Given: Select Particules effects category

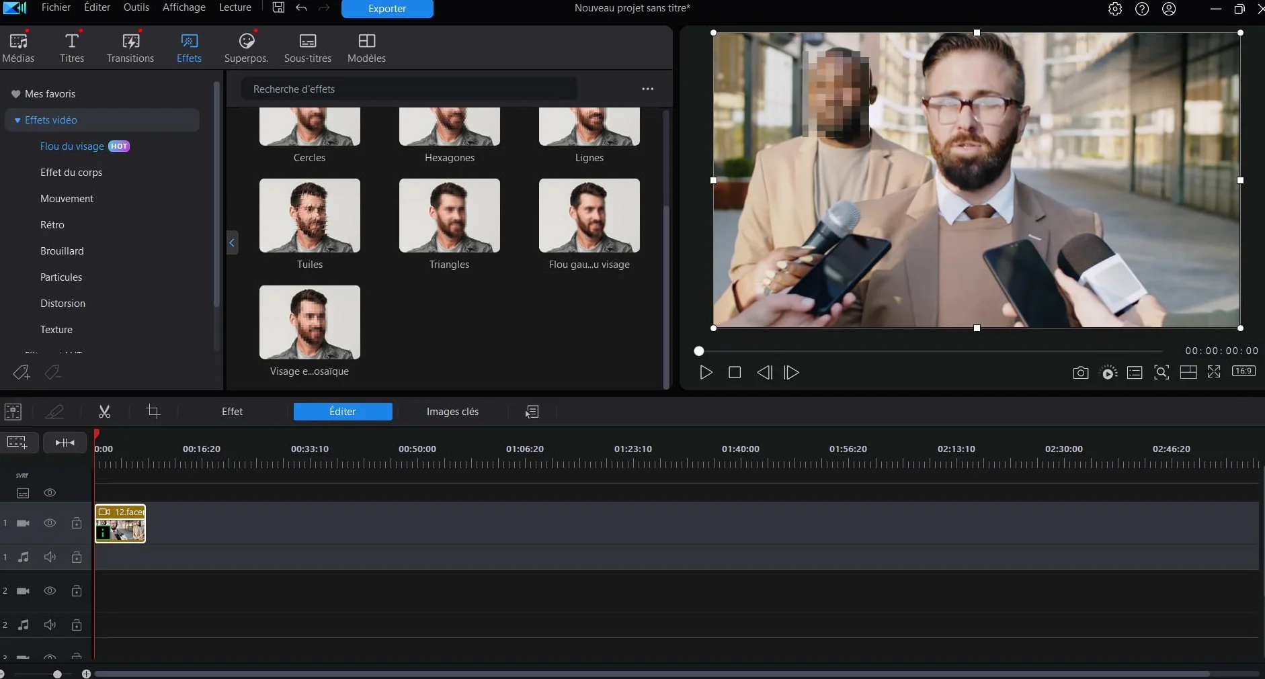Looking at the screenshot, I should (61, 277).
